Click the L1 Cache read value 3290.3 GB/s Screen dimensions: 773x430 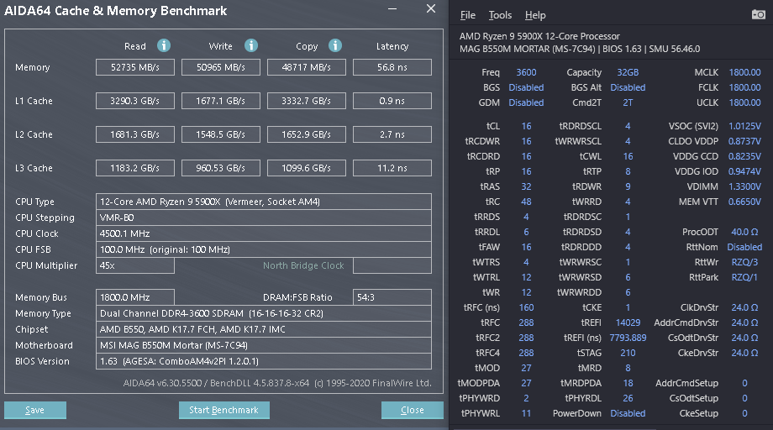pyautogui.click(x=135, y=101)
